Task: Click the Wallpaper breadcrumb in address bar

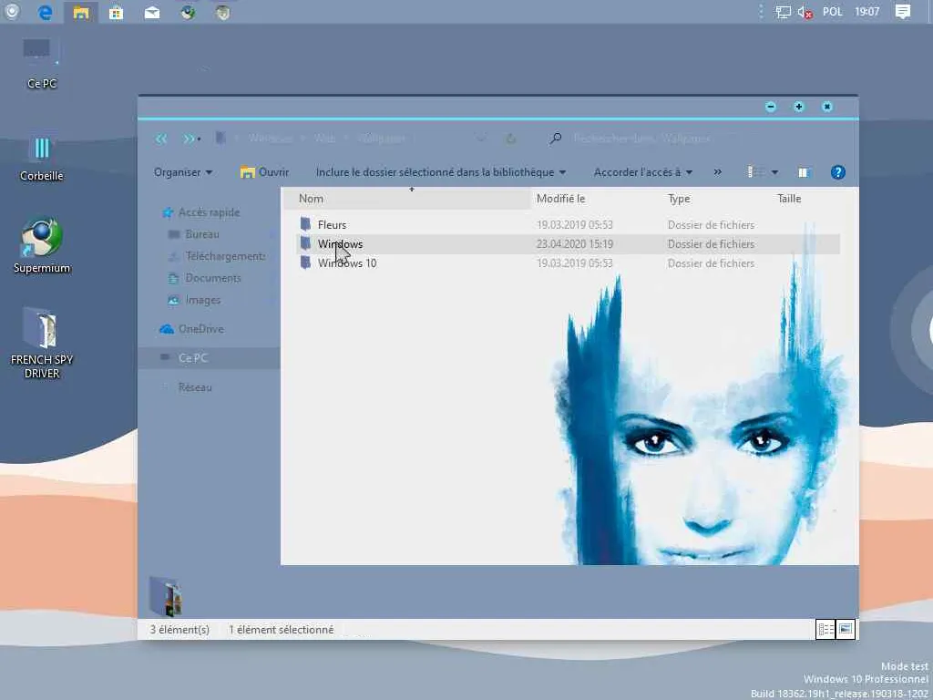Action: point(382,139)
